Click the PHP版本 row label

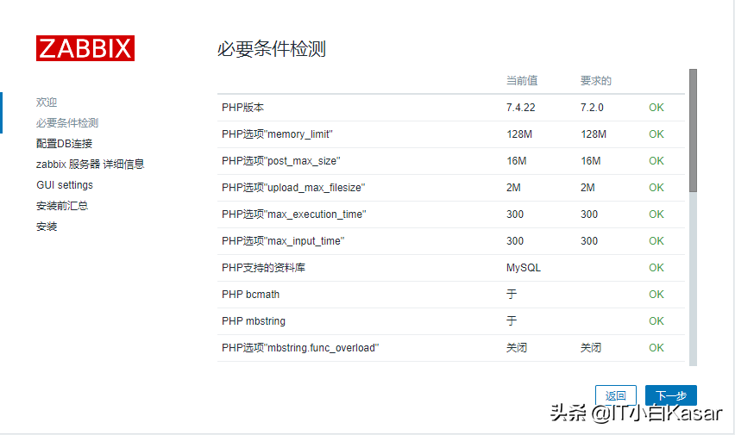(242, 108)
